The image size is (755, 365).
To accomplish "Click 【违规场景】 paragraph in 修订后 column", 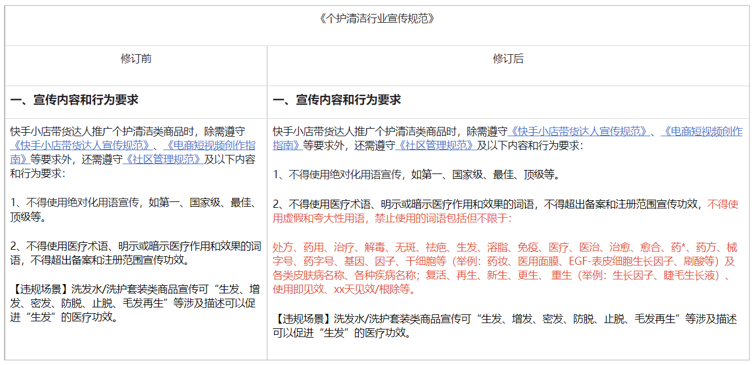I will click(x=504, y=325).
